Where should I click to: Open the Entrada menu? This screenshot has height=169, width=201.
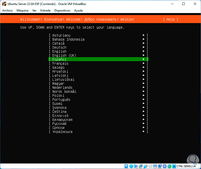tap(45, 11)
